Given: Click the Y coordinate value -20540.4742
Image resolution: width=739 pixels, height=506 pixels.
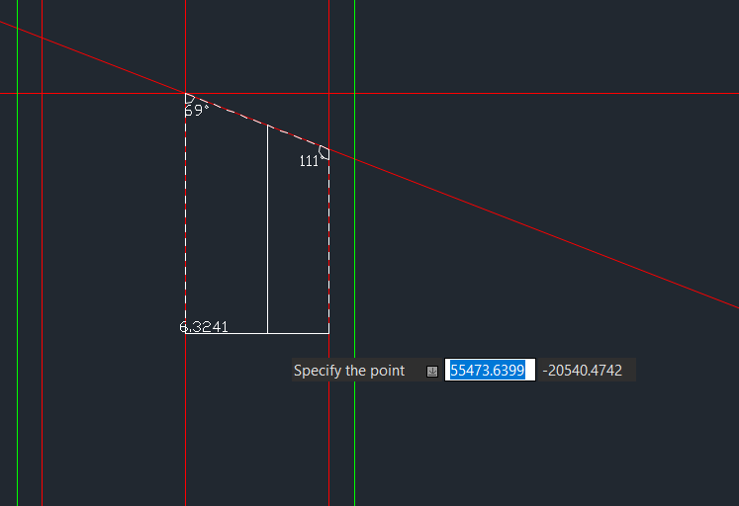Looking at the screenshot, I should (x=582, y=371).
